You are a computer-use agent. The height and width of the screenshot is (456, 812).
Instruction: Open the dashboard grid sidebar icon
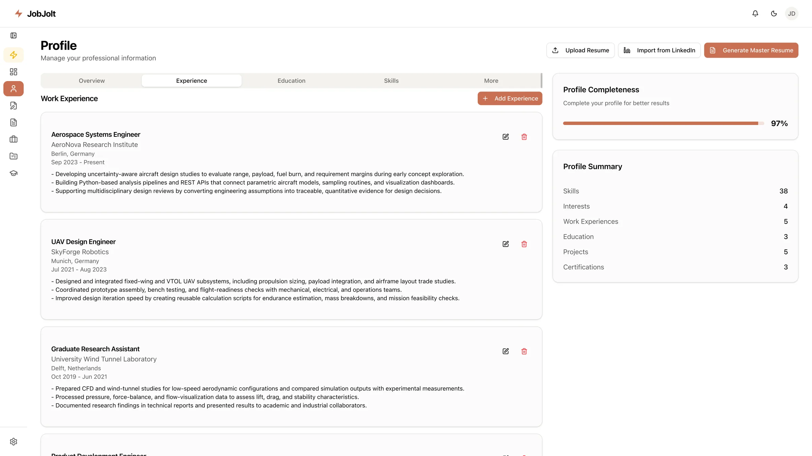[x=14, y=72]
